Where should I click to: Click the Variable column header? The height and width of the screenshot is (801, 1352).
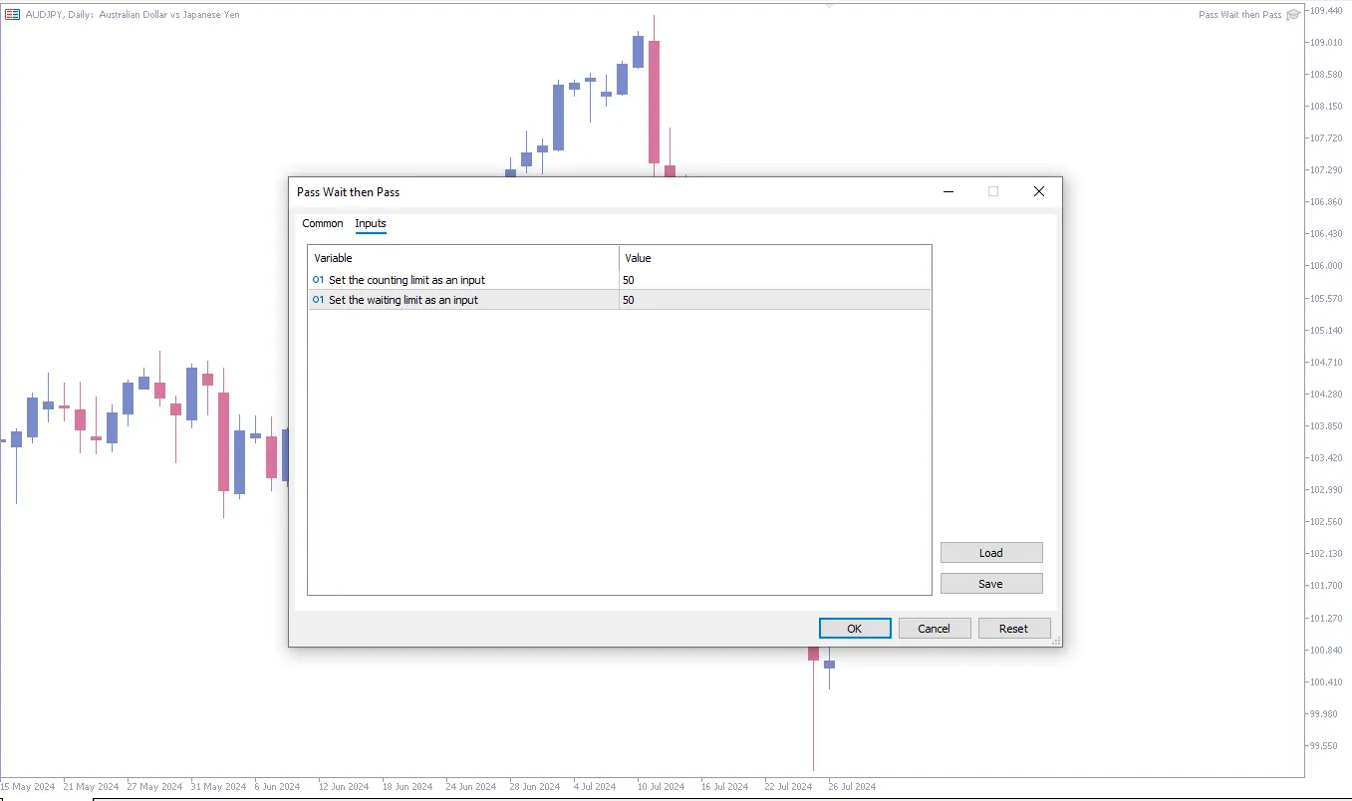point(463,258)
